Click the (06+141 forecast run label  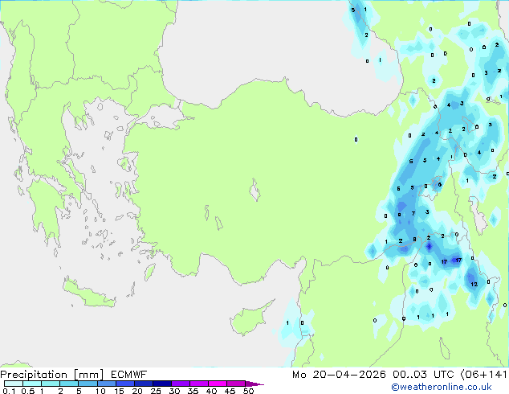(483, 375)
